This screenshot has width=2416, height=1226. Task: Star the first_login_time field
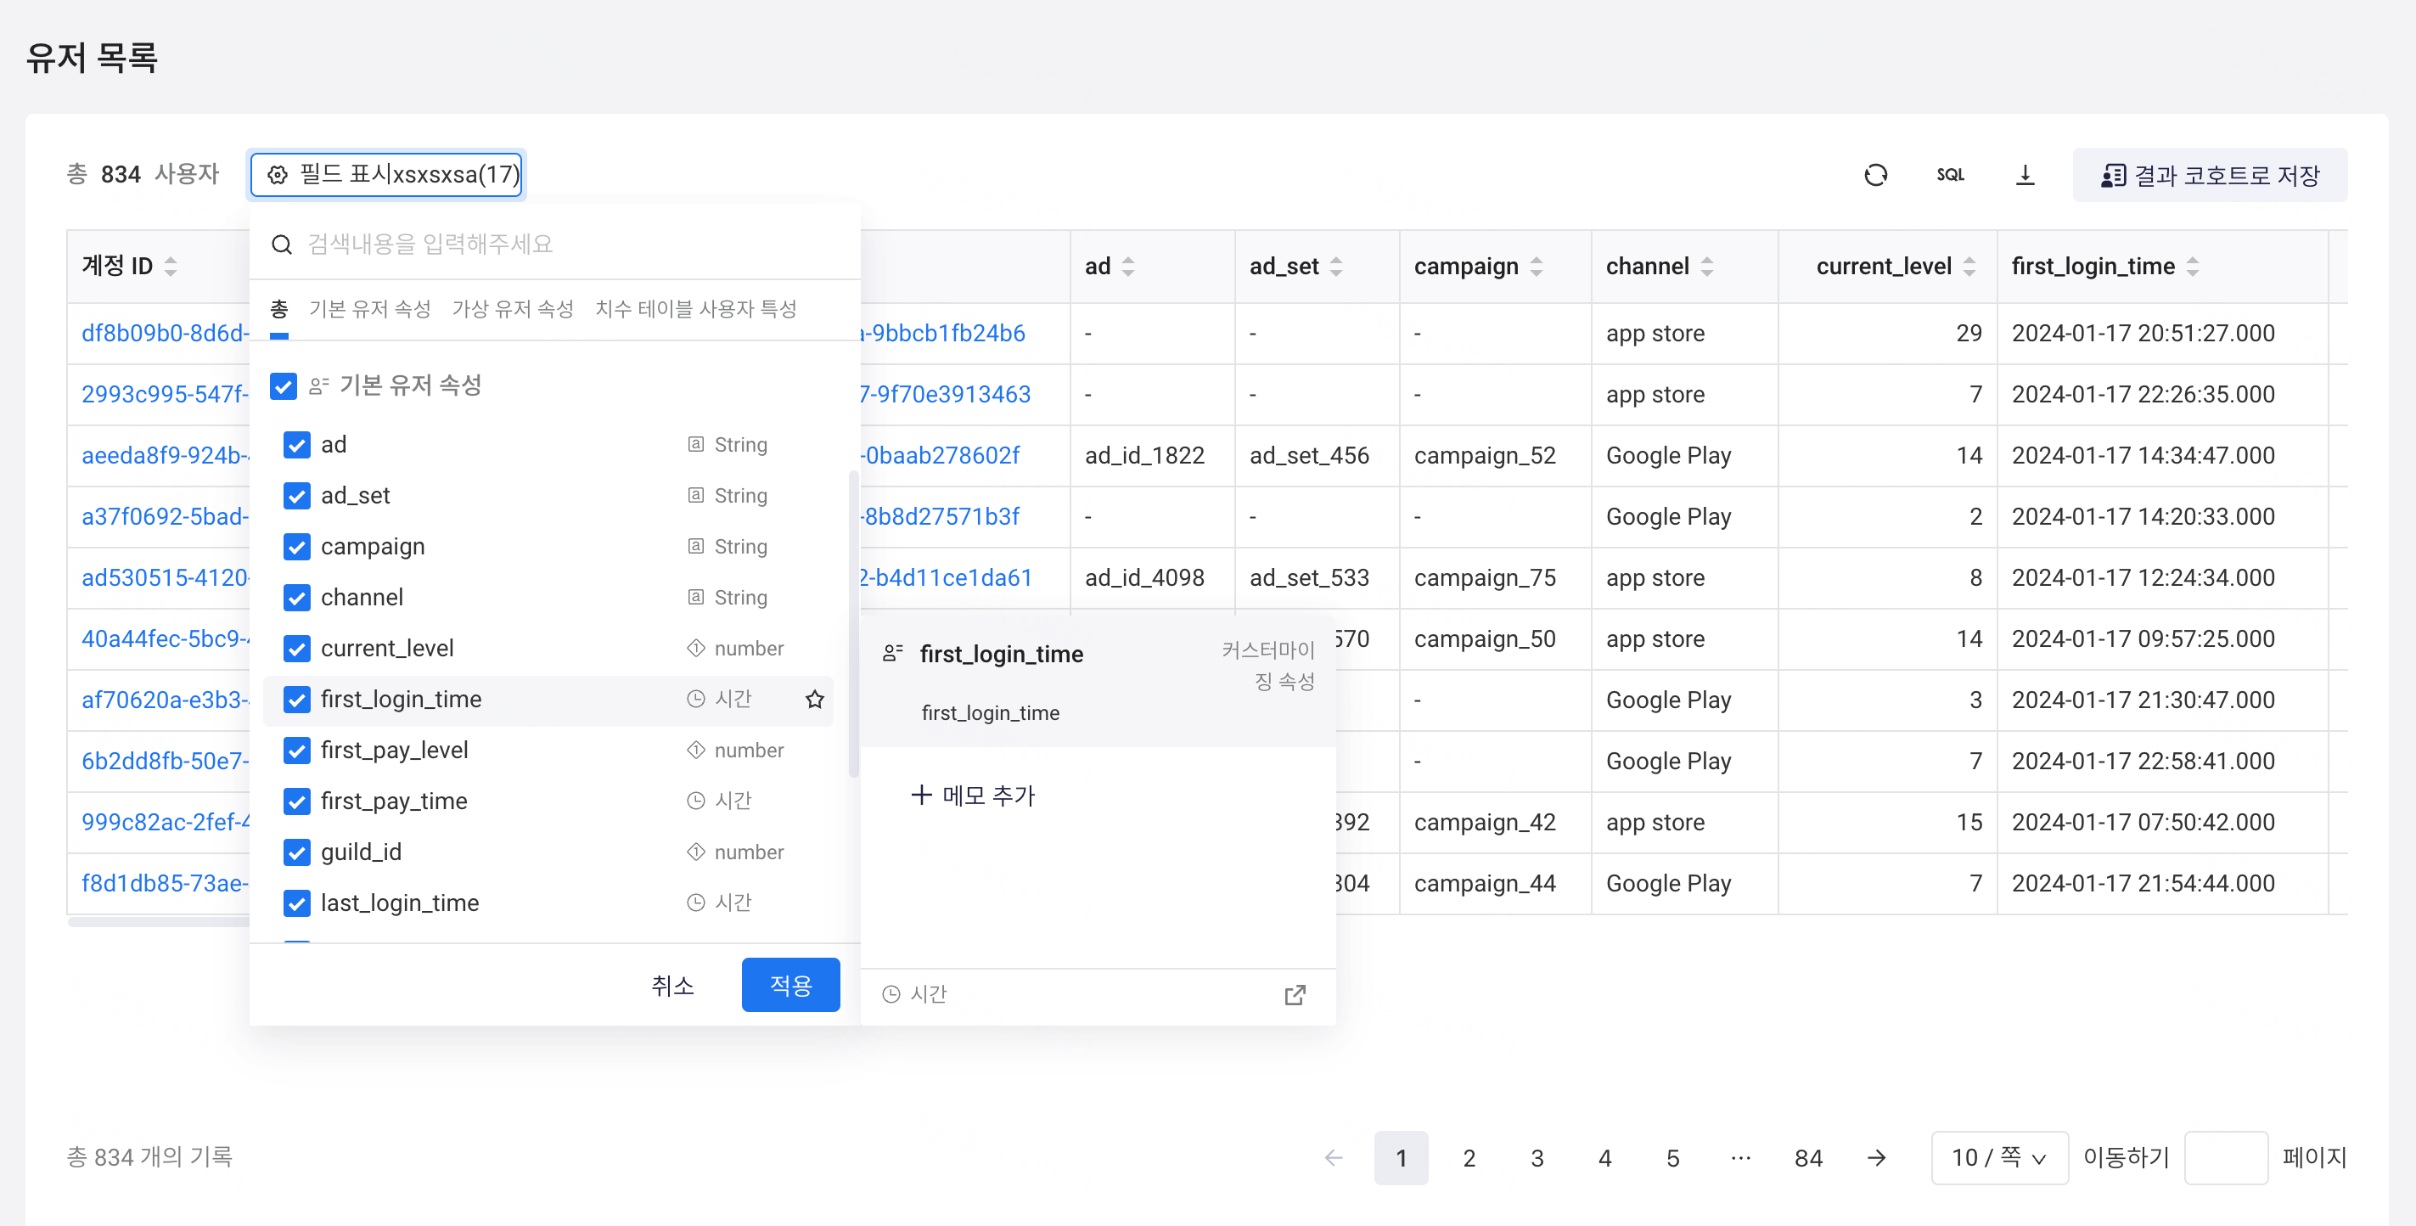click(814, 699)
